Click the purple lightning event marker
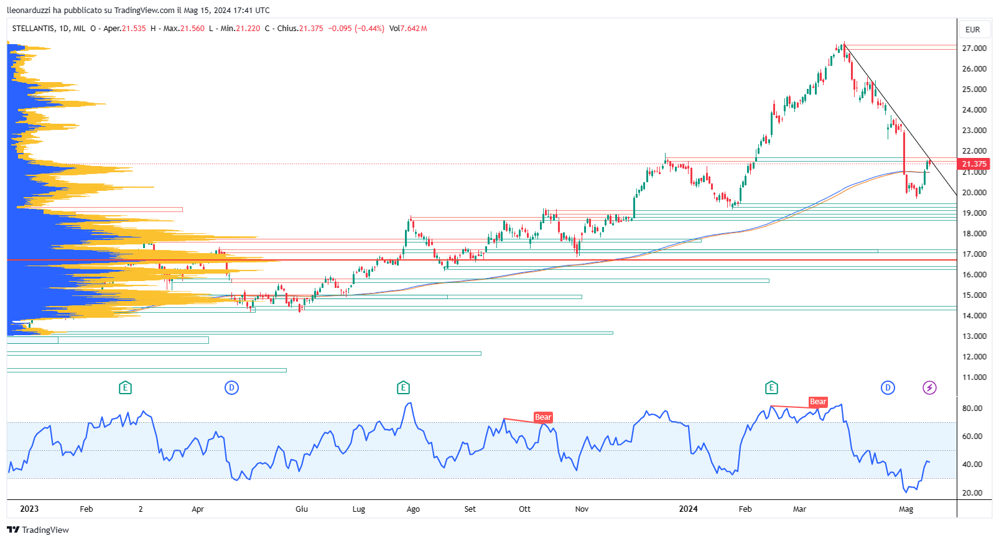This screenshot has width=999, height=541. 929,388
